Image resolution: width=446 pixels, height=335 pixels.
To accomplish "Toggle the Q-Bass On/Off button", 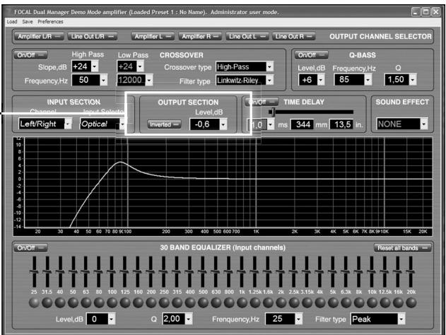I will [x=312, y=55].
